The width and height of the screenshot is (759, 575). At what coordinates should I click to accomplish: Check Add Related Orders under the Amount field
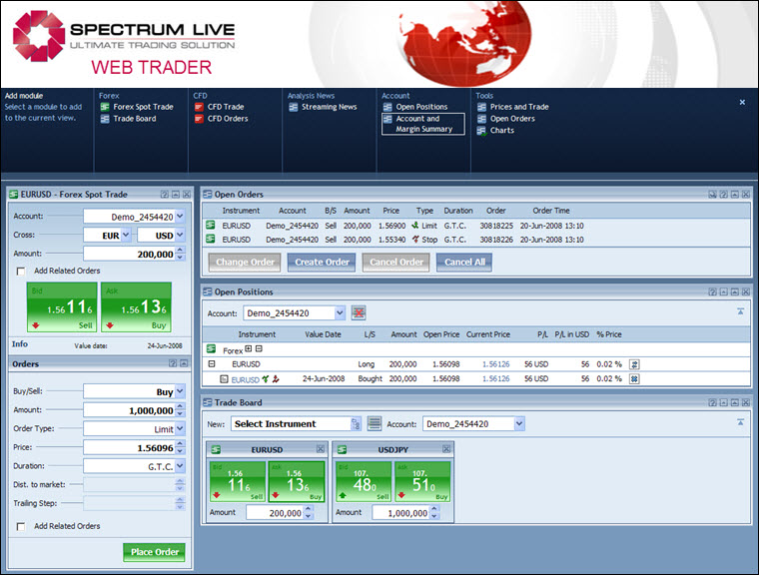[21, 272]
